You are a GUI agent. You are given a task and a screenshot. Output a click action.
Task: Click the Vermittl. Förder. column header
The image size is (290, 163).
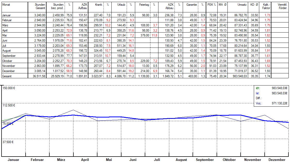282,6
